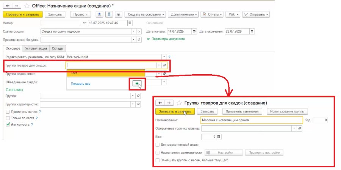The image size is (341, 170).
Task: Switch to Основное tab
Action: pyautogui.click(x=13, y=48)
